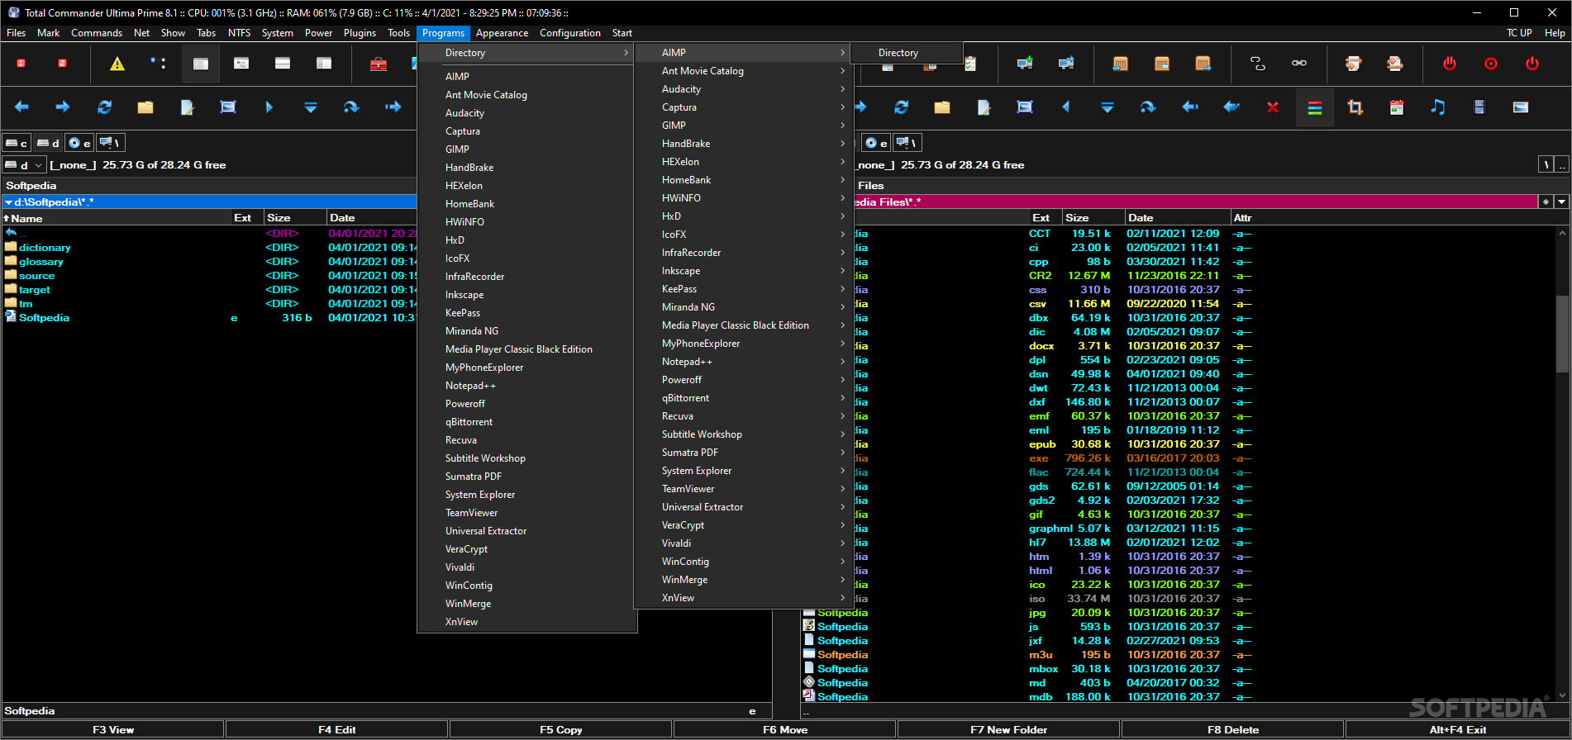Select the glossary folder in left panel

click(x=41, y=262)
